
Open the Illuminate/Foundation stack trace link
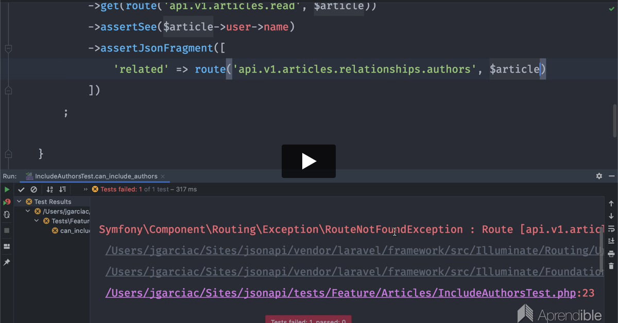[354, 272]
